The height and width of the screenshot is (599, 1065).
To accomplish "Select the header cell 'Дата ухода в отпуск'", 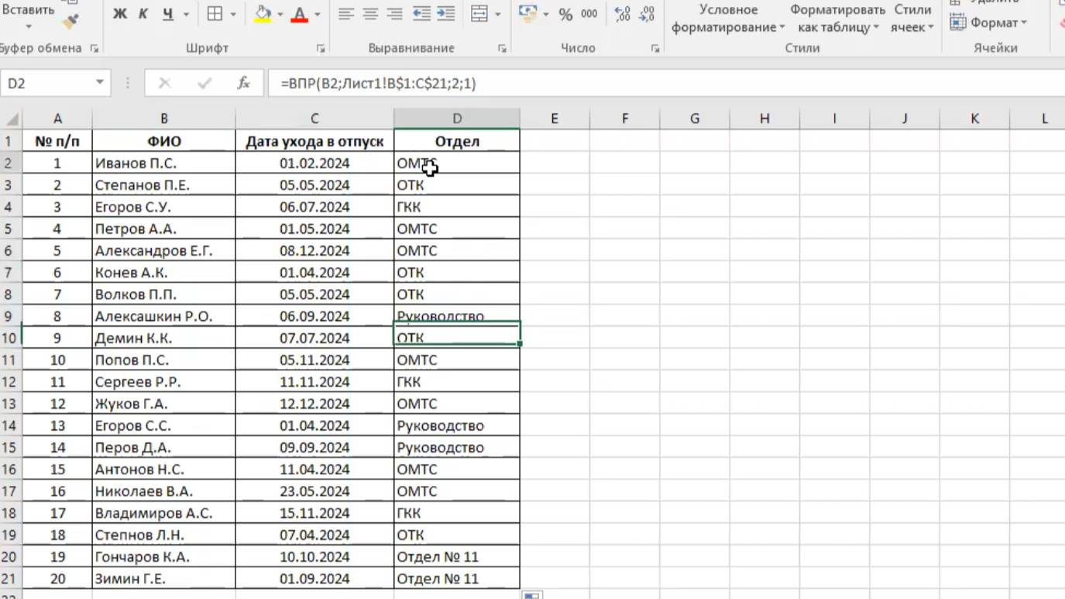I will [314, 141].
